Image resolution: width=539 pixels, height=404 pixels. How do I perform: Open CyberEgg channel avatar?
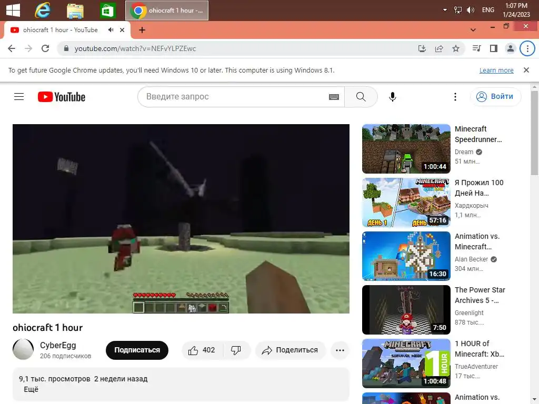23,349
